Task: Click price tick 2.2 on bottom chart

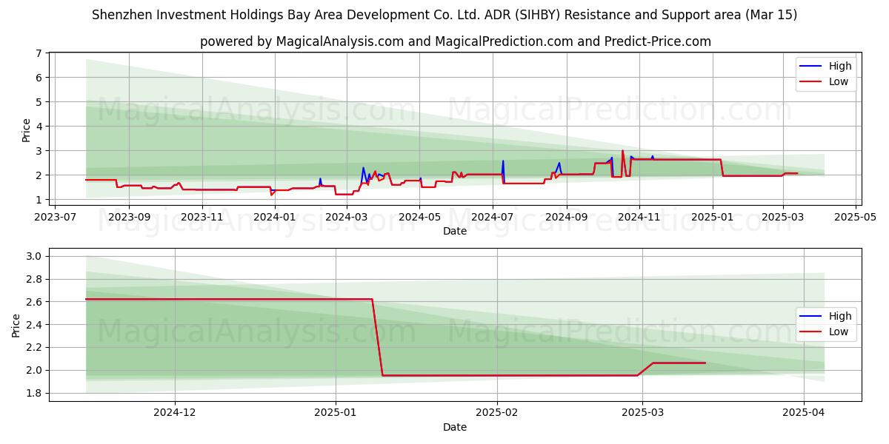Action: tap(33, 348)
